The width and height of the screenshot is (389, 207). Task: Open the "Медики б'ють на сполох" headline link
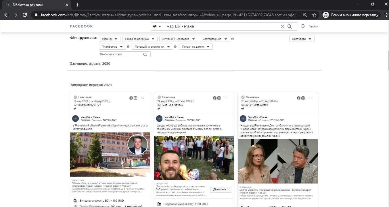click(x=104, y=184)
